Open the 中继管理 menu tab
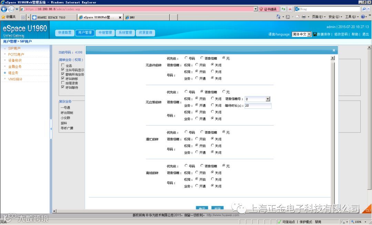The image size is (372, 225). click(x=105, y=33)
